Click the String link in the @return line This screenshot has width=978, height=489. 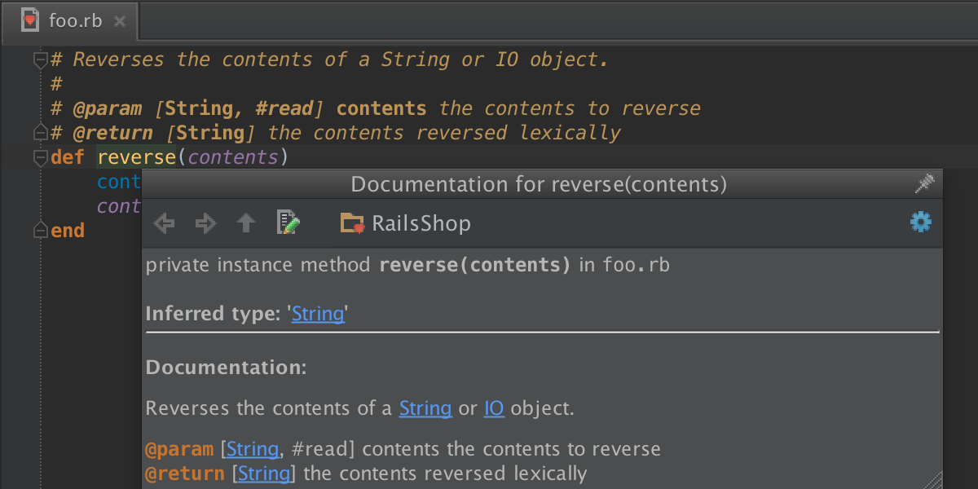264,474
